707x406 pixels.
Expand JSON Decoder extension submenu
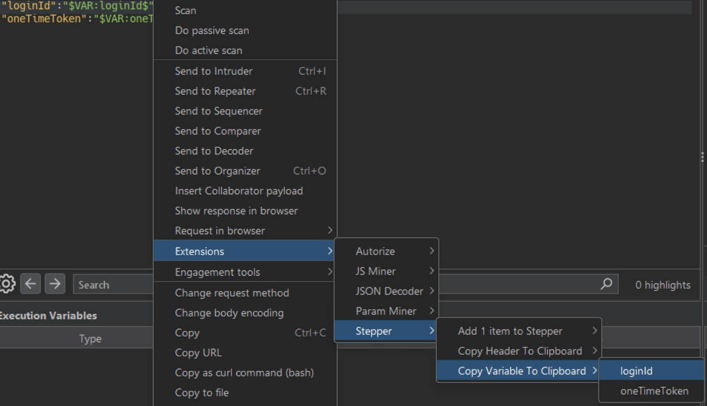pos(386,291)
